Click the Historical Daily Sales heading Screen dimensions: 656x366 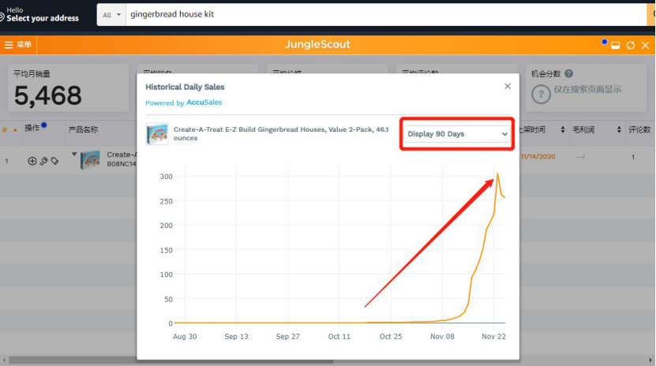[x=185, y=87]
